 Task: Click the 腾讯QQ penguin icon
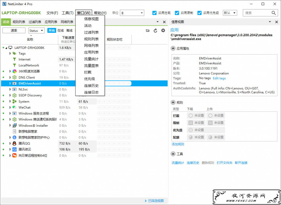(15, 143)
